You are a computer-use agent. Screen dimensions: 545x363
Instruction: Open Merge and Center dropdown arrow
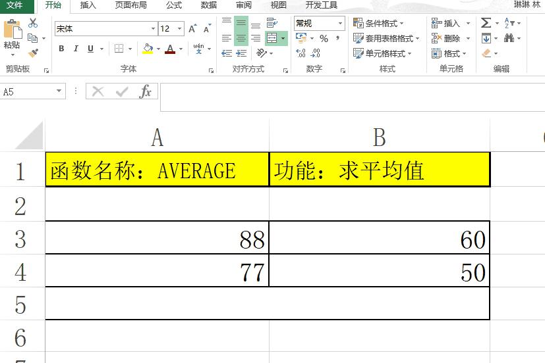click(x=283, y=38)
